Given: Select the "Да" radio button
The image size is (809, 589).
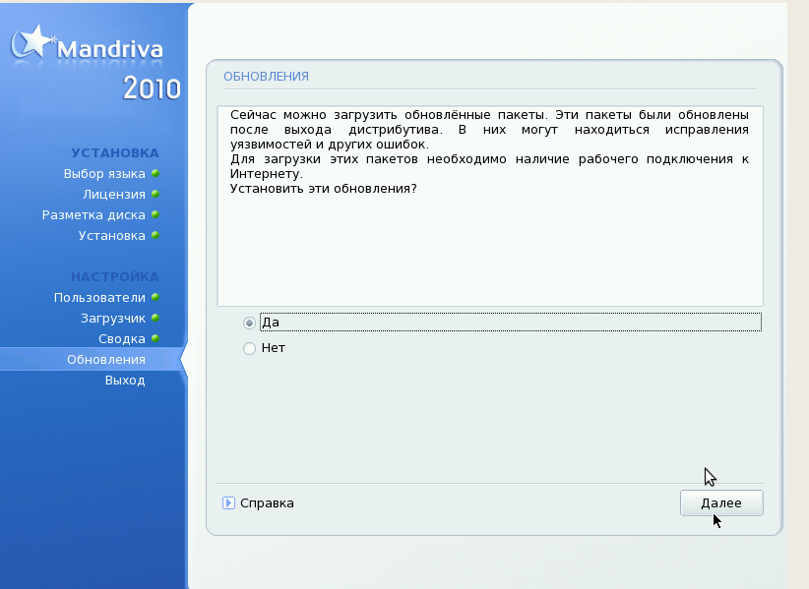Looking at the screenshot, I should [x=249, y=324].
